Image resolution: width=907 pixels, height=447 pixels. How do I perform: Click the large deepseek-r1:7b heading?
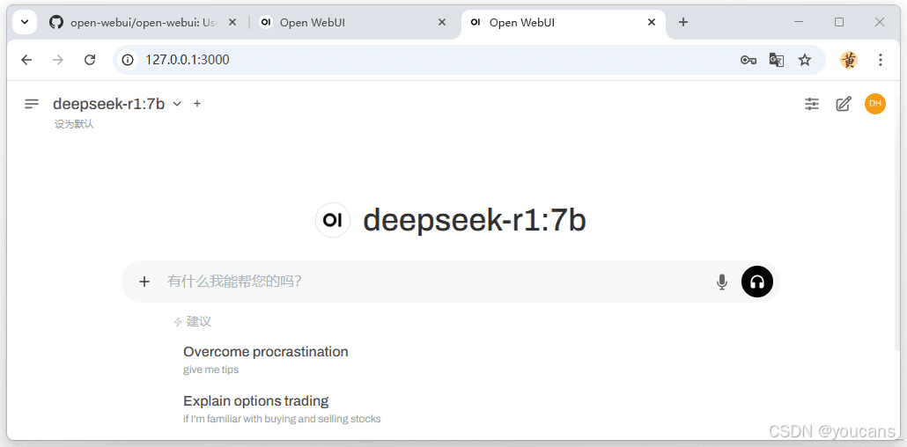[475, 220]
